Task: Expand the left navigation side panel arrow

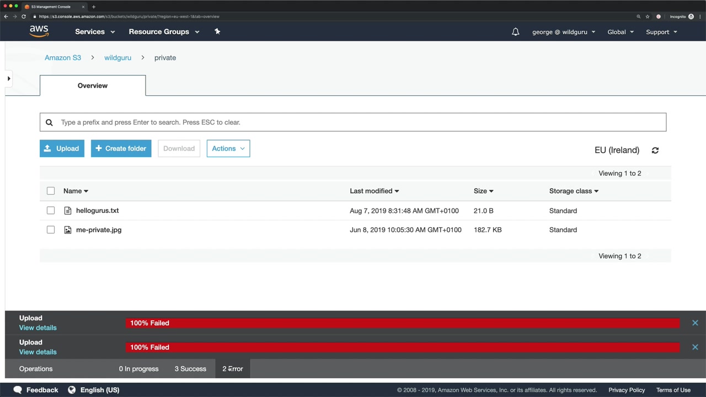Action: pyautogui.click(x=9, y=79)
